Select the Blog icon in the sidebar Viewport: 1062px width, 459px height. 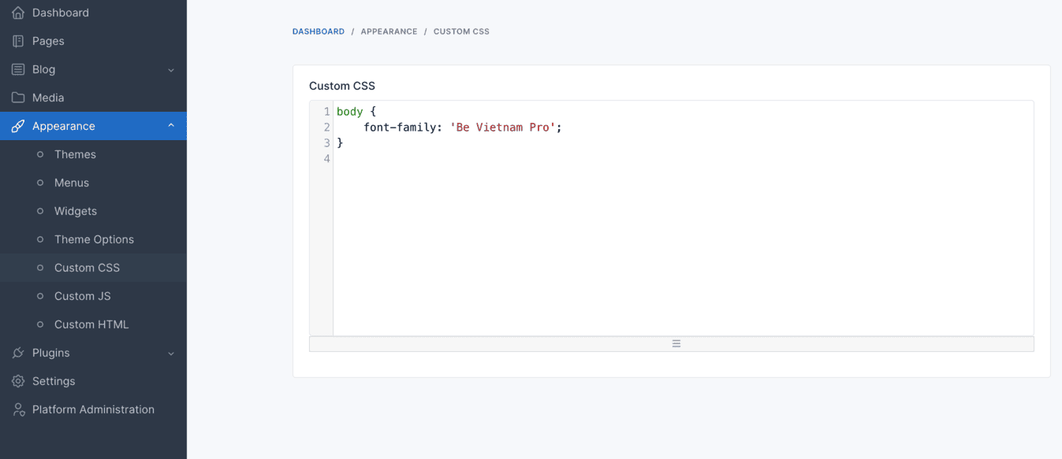(x=17, y=69)
